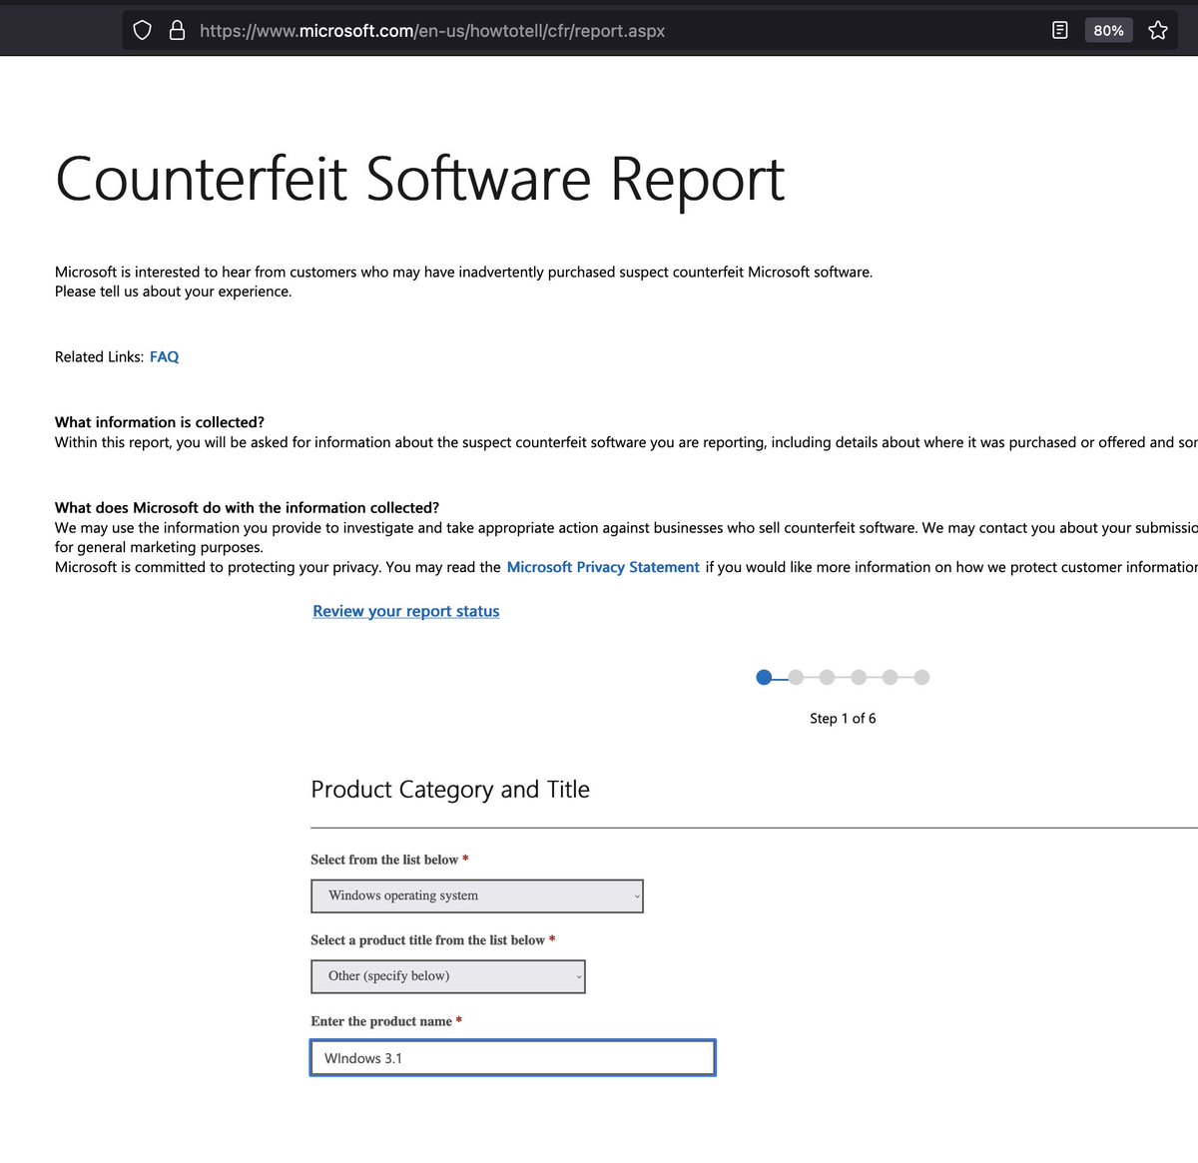Click the Step 1 of 6 label

[843, 719]
